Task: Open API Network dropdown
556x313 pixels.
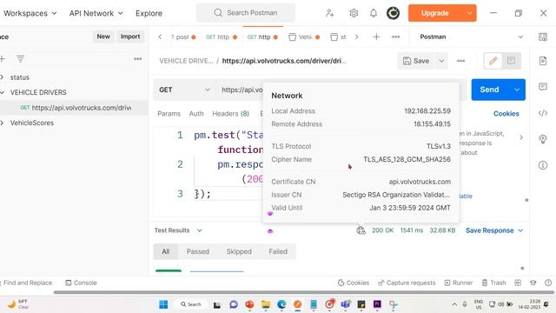Action: click(x=96, y=13)
